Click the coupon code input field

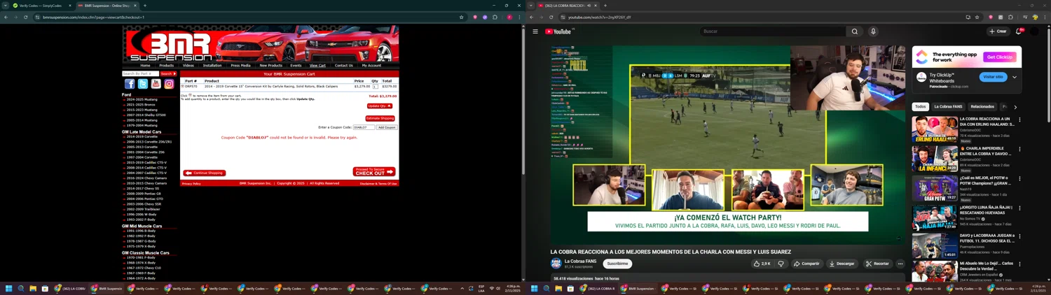[364, 127]
